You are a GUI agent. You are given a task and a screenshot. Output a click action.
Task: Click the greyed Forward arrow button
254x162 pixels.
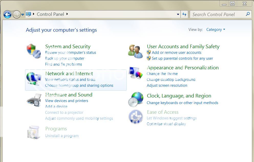tap(17, 15)
